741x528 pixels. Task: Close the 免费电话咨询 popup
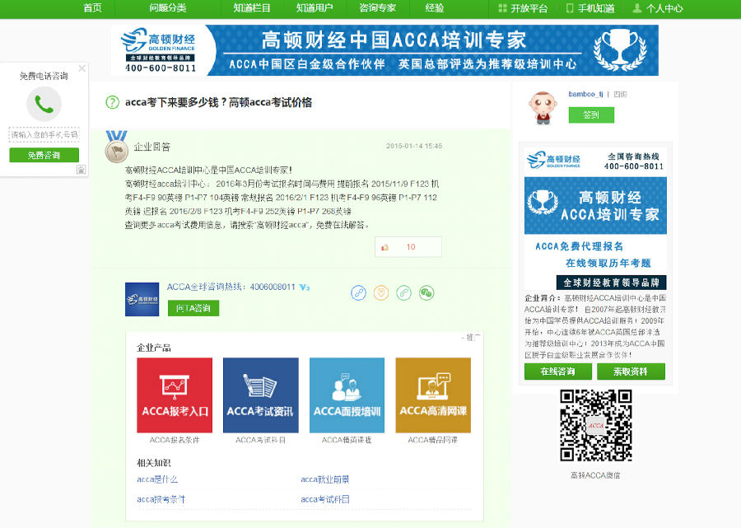click(82, 68)
